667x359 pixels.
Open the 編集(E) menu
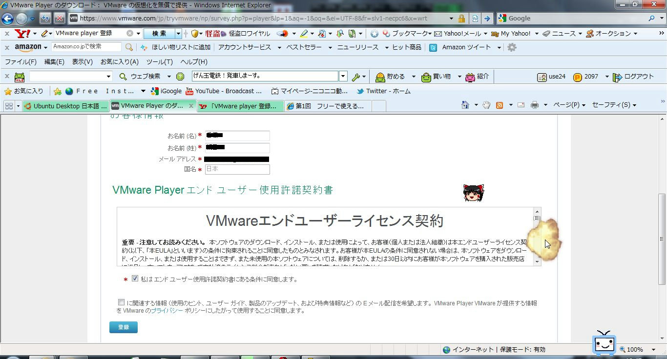[x=54, y=62]
